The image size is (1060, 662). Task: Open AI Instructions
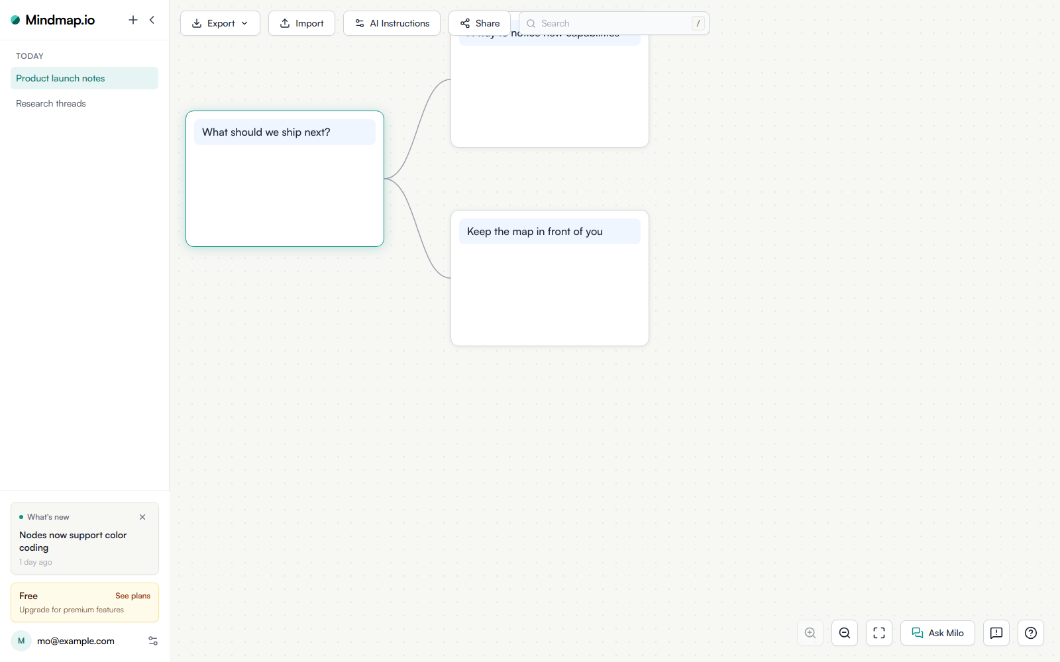(x=392, y=23)
